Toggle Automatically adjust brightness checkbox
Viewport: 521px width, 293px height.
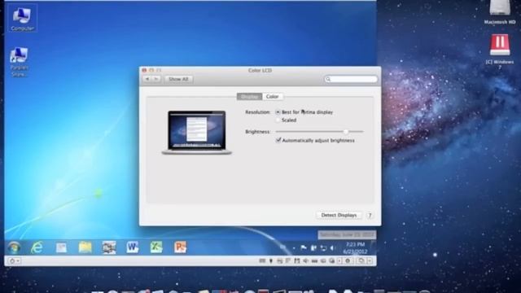pos(278,140)
